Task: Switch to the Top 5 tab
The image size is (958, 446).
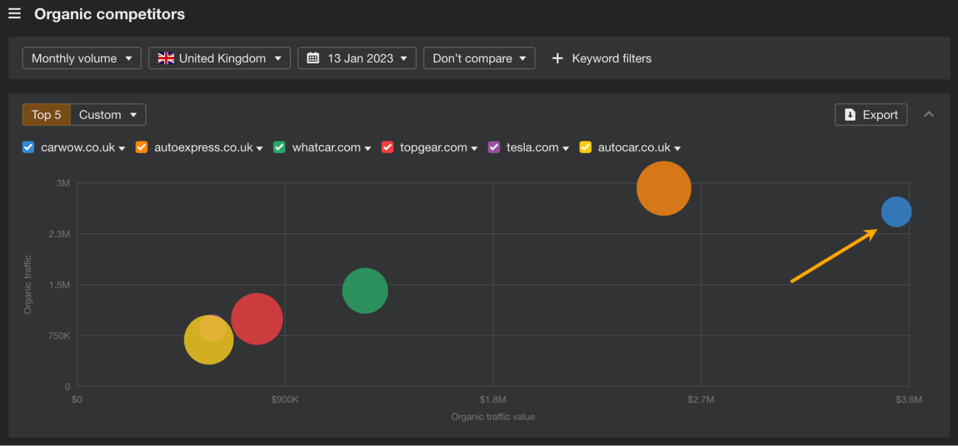Action: click(46, 114)
